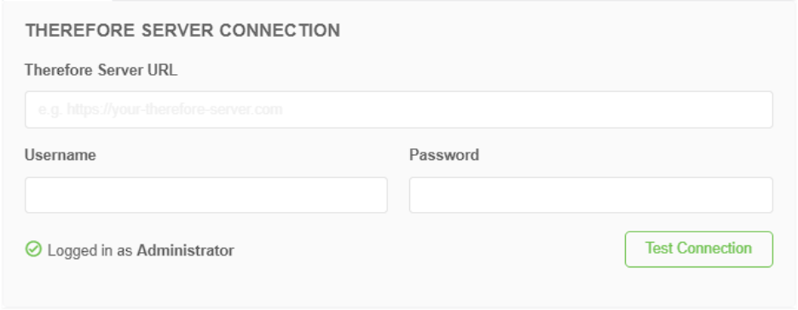Image resolution: width=798 pixels, height=310 pixels.
Task: Focus the Therefore Server URL field
Action: (x=399, y=109)
